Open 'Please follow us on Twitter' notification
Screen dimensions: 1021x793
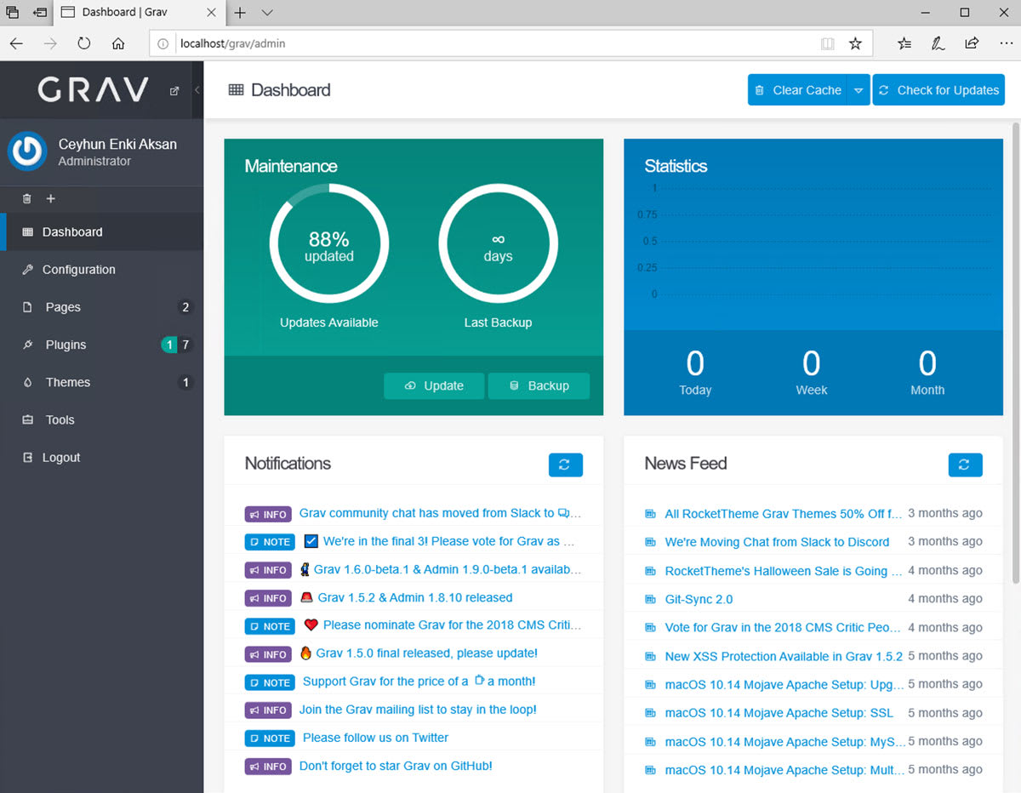pyautogui.click(x=375, y=738)
